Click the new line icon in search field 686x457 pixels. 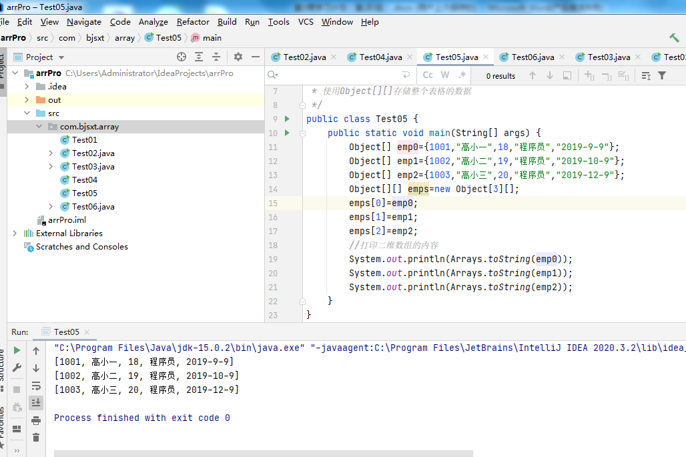[406, 75]
